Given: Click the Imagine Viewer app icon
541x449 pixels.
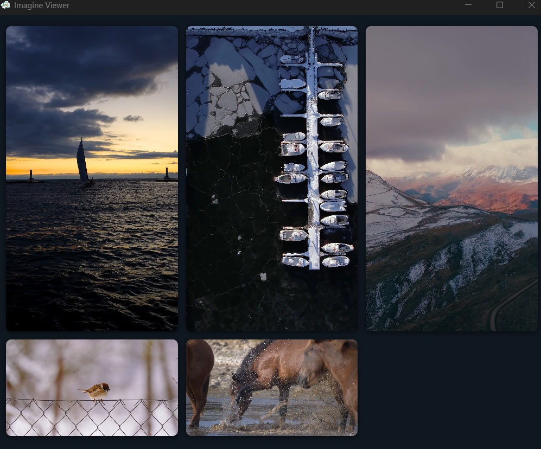Looking at the screenshot, I should click(5, 5).
